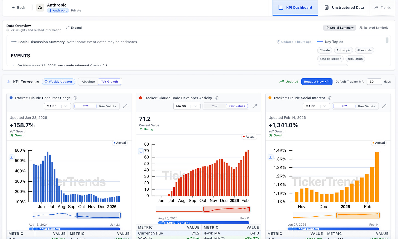Click the +1,341.0% YoY growth value
This screenshot has width=398, height=239.
[x=283, y=125]
